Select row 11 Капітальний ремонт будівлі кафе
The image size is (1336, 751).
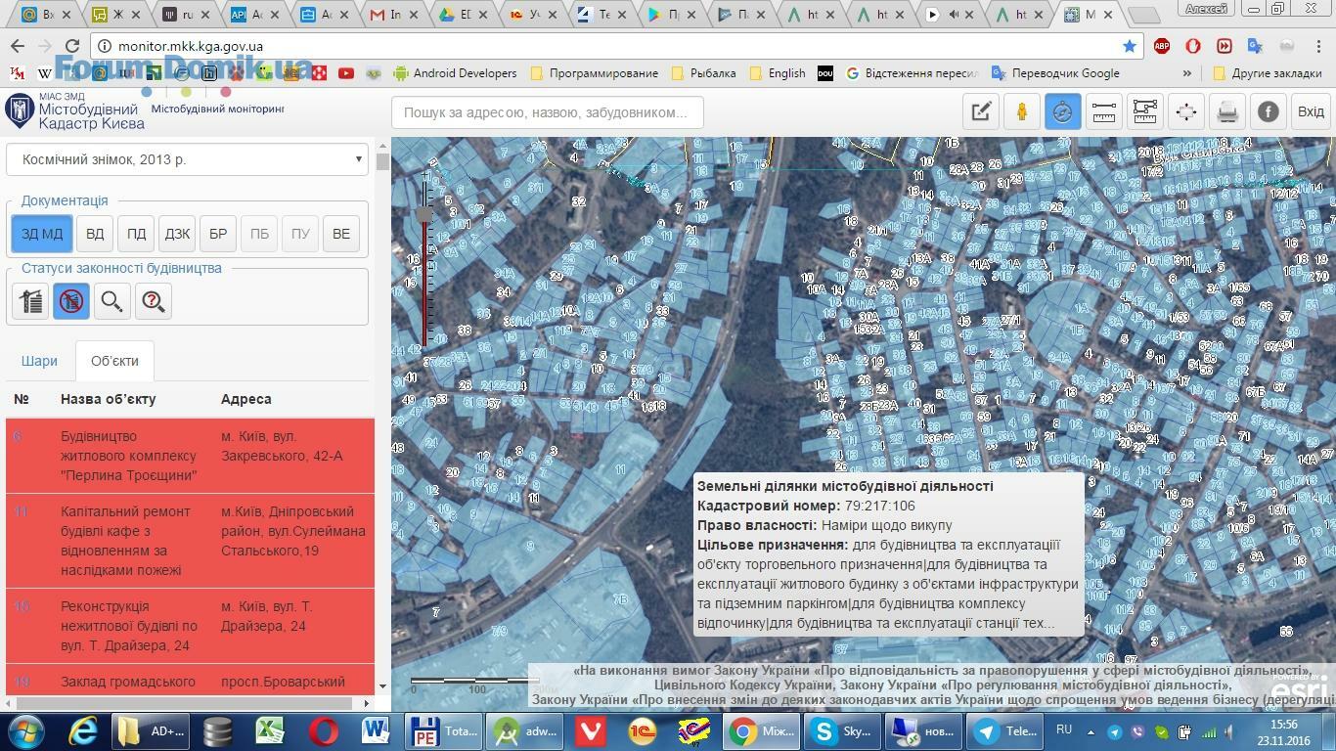point(190,541)
